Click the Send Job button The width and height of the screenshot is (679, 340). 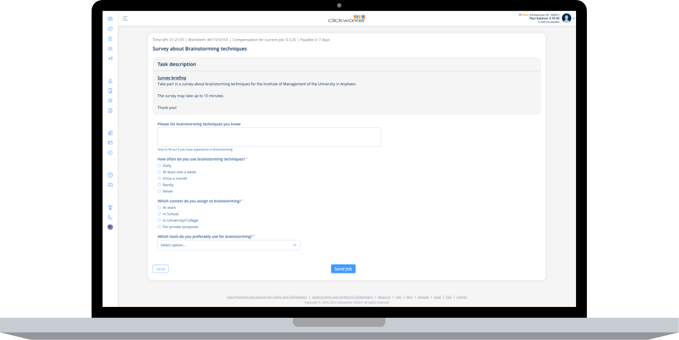(343, 269)
